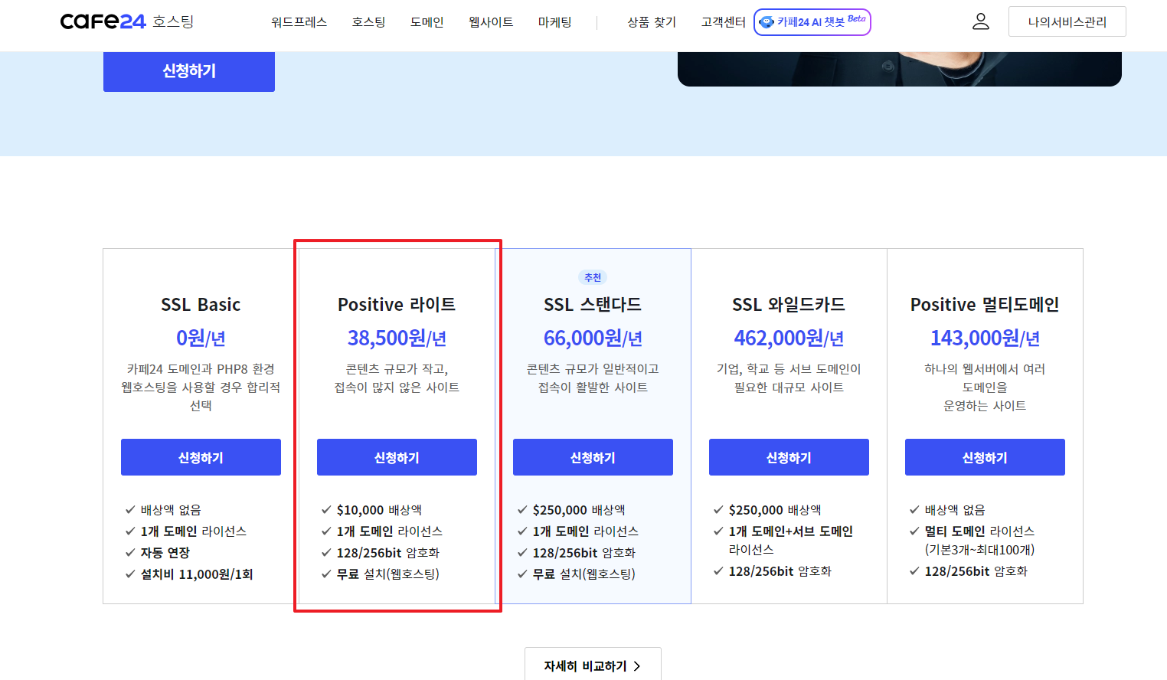
Task: Apply for the SSL 스탠다드 plan
Action: click(593, 457)
